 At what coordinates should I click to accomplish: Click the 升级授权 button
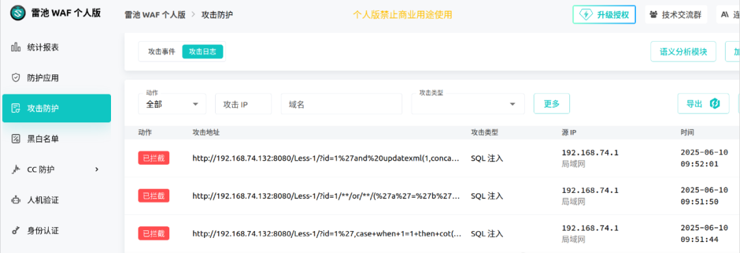pos(604,14)
